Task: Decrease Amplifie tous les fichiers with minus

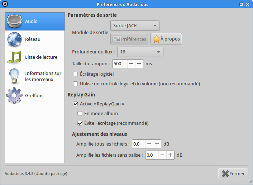Action: click(149, 144)
